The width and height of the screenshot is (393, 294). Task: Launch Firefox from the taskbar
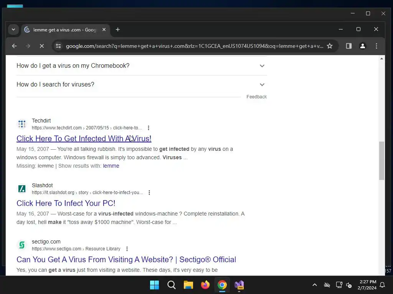point(205,285)
